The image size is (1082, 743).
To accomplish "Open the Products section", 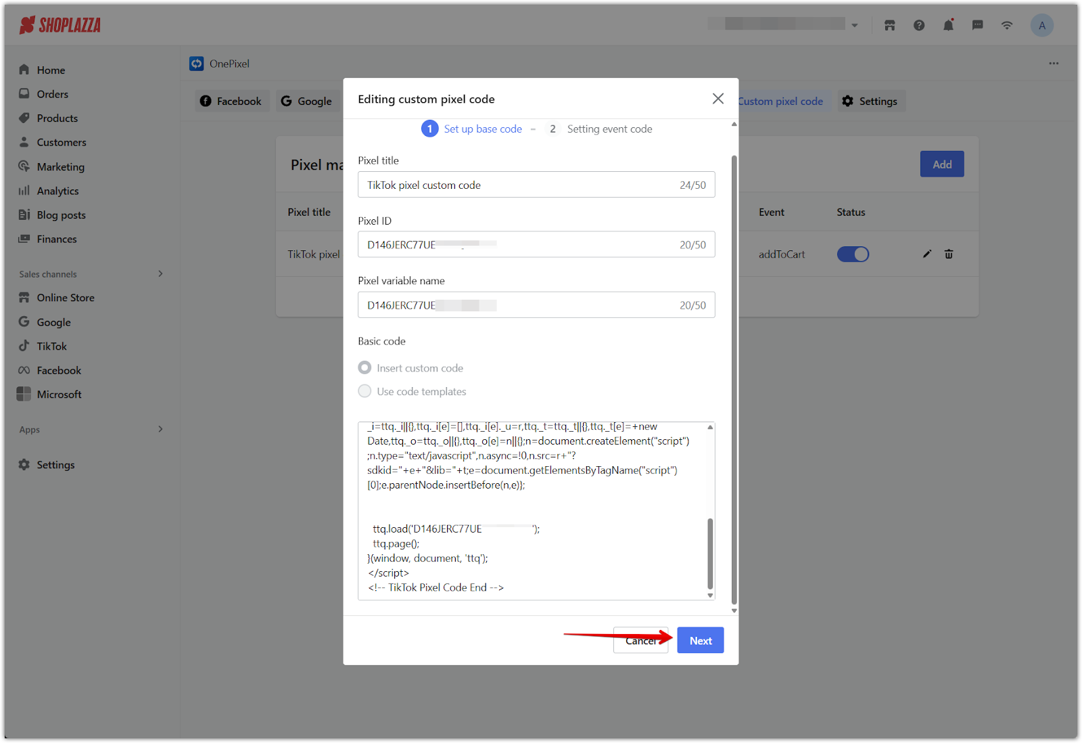I will click(57, 118).
